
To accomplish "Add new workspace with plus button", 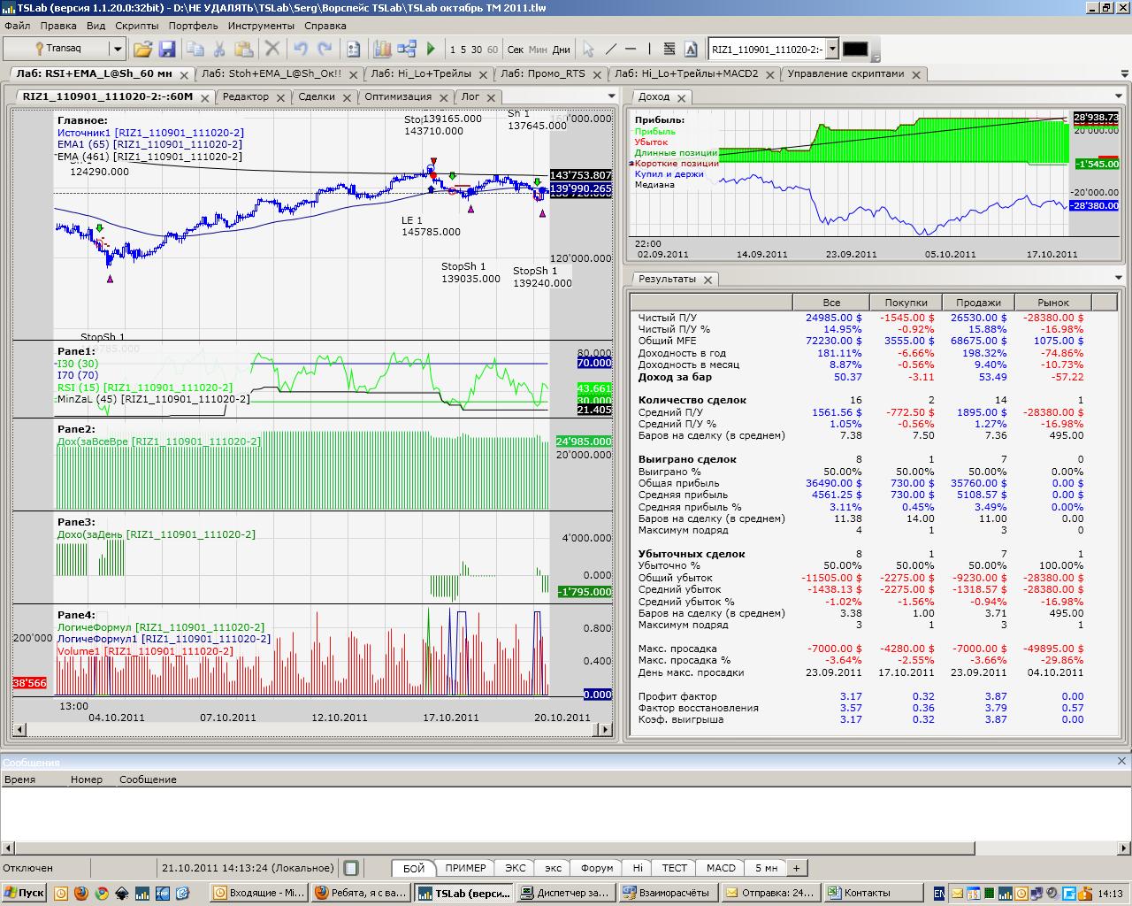I will click(796, 868).
